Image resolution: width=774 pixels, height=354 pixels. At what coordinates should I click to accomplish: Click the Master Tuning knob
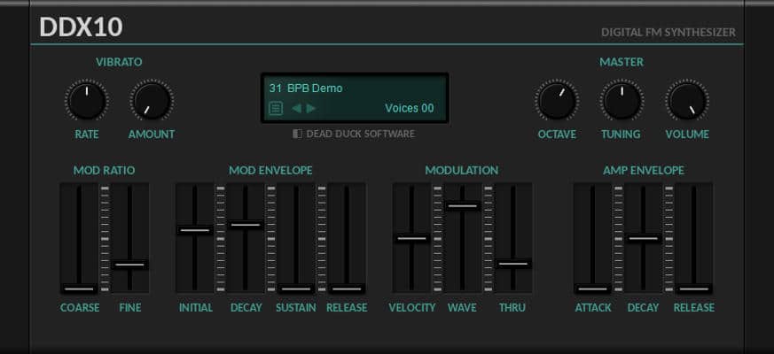622,101
